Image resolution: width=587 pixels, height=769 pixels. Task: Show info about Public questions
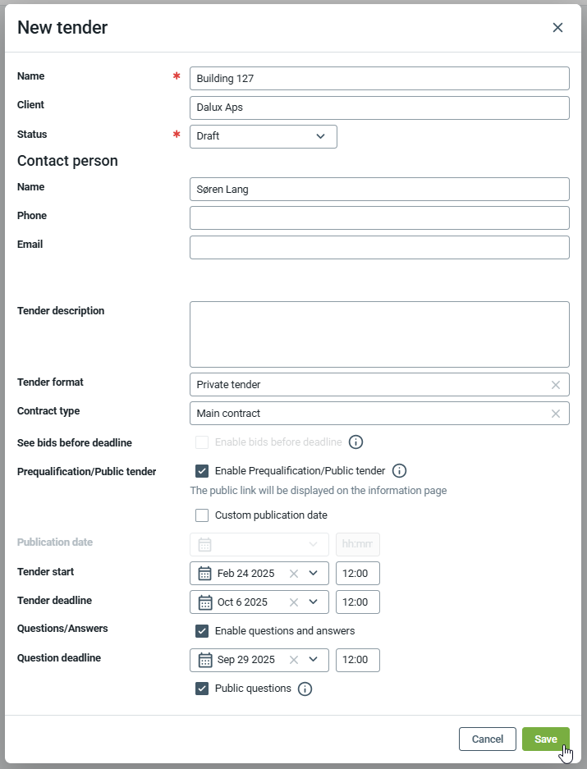pos(305,689)
